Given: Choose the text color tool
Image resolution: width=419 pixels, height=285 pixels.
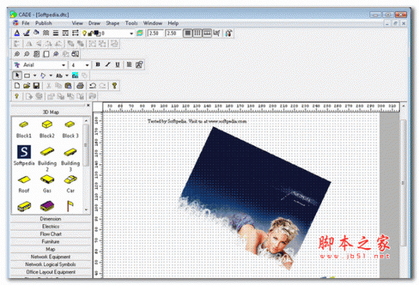Looking at the screenshot, I should [x=17, y=33].
